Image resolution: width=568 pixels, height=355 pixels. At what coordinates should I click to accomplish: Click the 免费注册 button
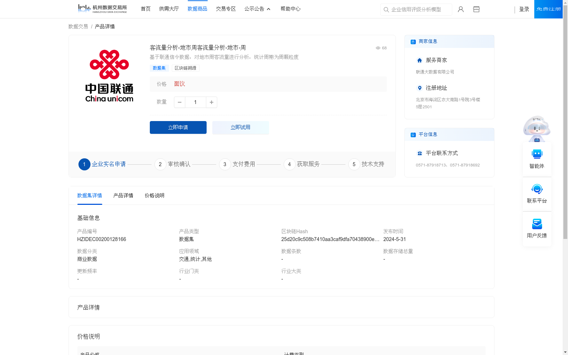pyautogui.click(x=548, y=9)
